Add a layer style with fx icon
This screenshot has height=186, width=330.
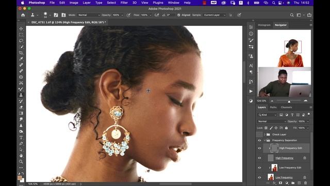click(274, 183)
